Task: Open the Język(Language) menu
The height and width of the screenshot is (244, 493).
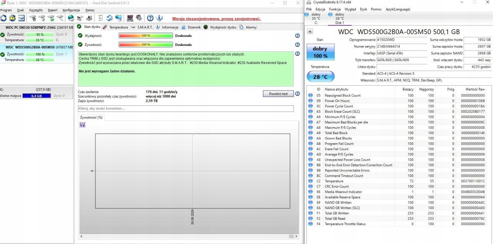Action: pyautogui.click(x=398, y=9)
